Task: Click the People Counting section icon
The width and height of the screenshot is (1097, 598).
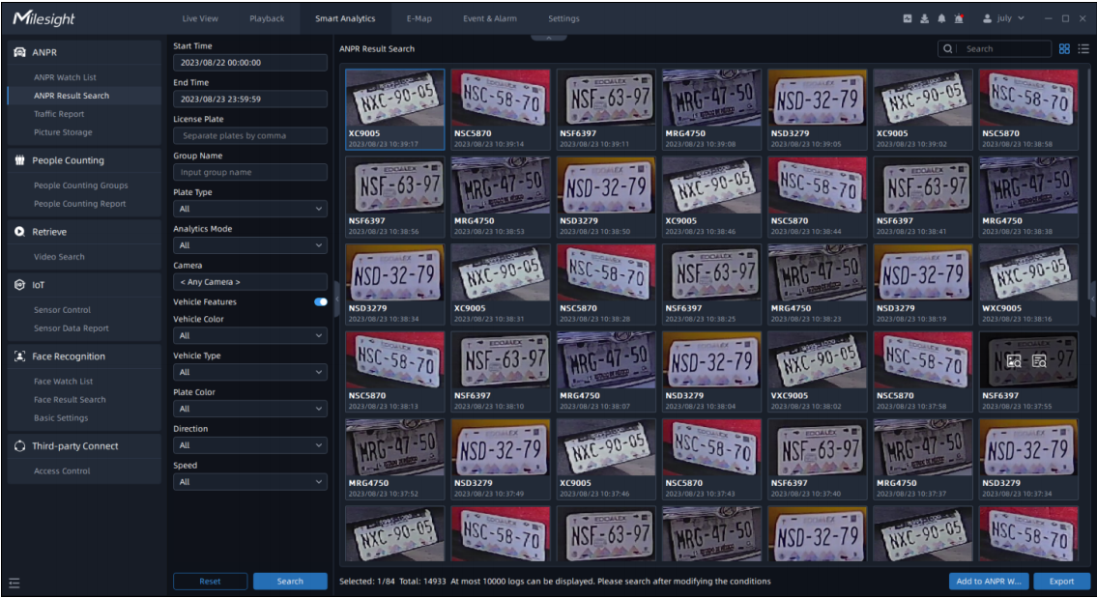Action: tap(19, 160)
